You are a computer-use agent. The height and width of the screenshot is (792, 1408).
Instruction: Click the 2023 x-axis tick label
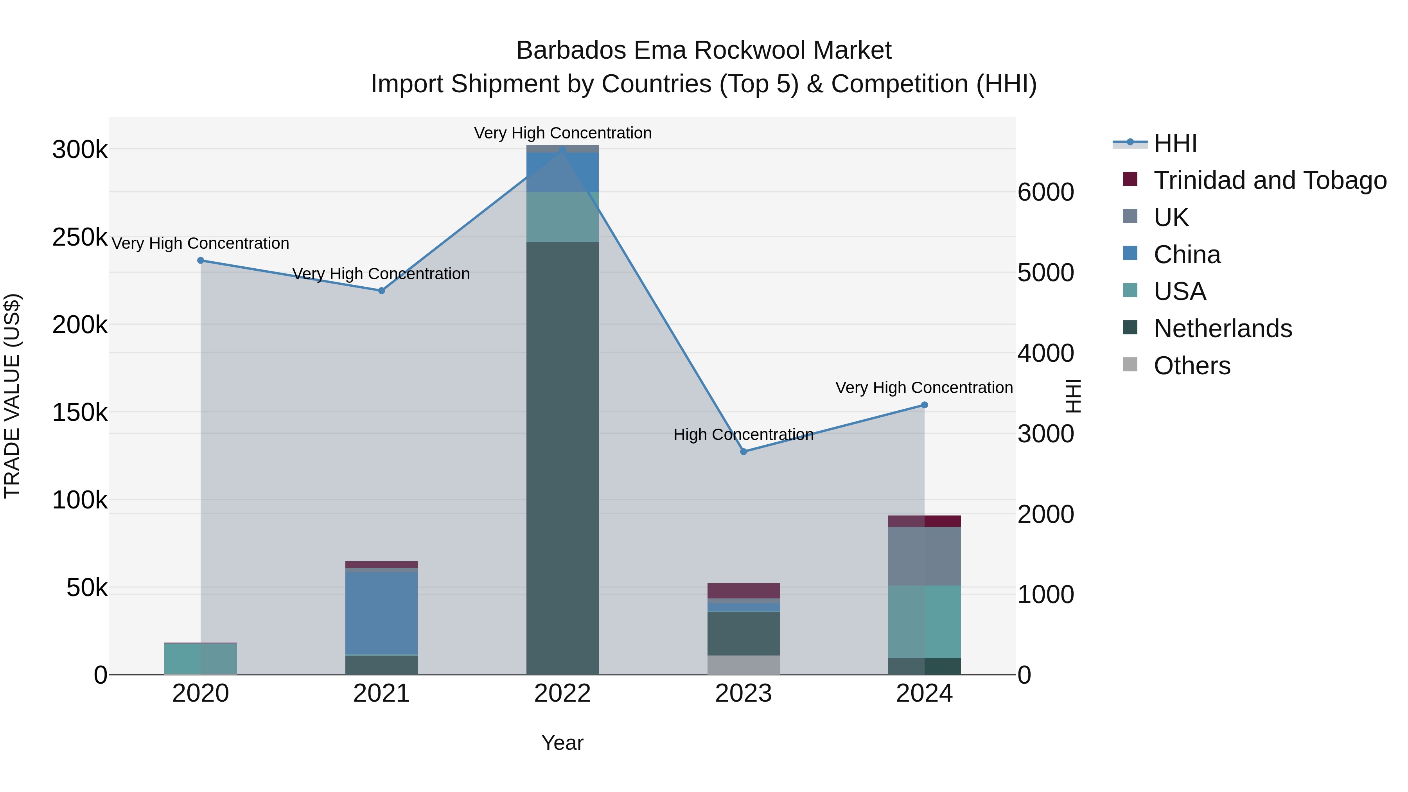coord(744,693)
